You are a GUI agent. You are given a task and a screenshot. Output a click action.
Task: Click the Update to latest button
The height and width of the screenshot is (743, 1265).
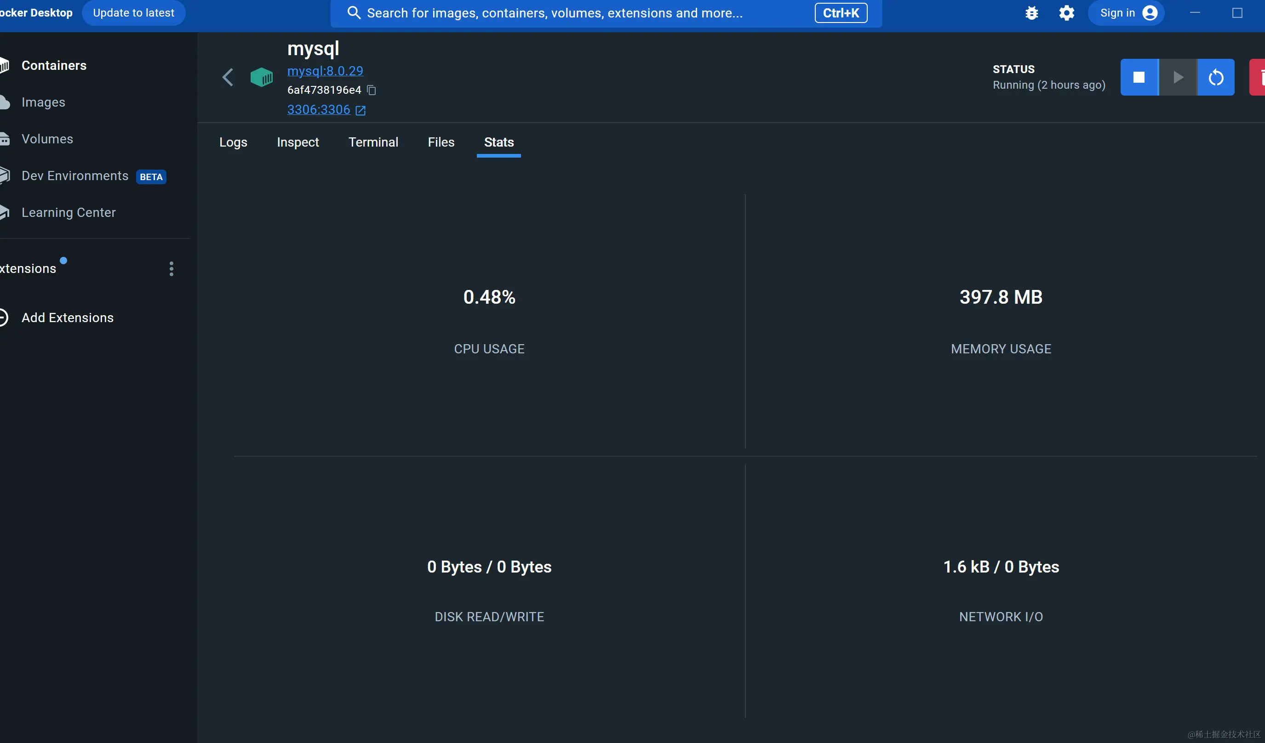133,13
